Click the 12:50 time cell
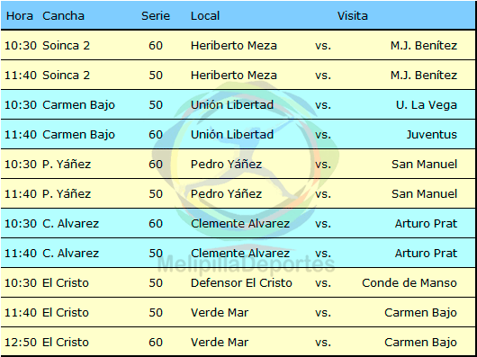The image size is (477, 357). 21,343
